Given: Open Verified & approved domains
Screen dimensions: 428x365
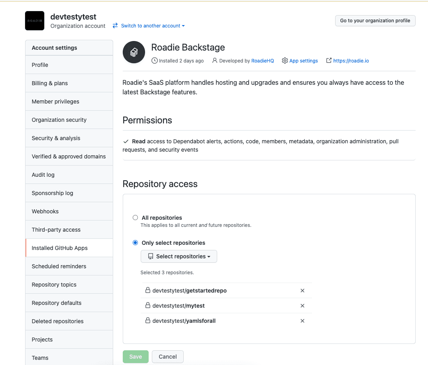Looking at the screenshot, I should pyautogui.click(x=69, y=156).
